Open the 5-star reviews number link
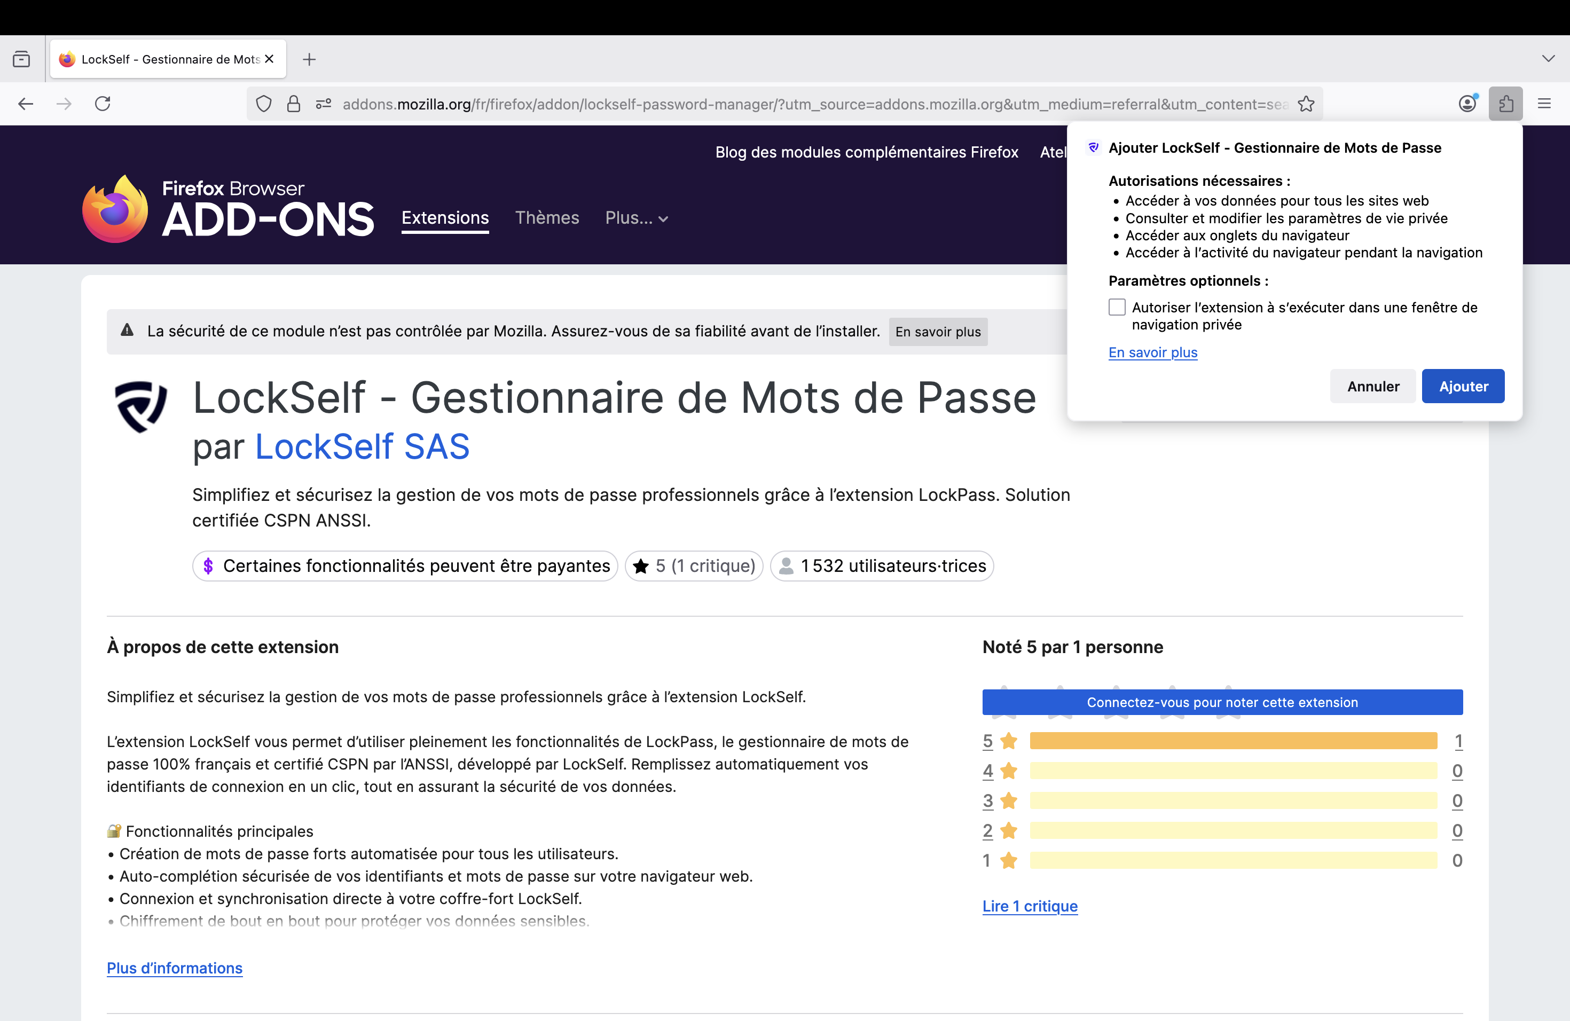The height and width of the screenshot is (1021, 1570). [987, 741]
